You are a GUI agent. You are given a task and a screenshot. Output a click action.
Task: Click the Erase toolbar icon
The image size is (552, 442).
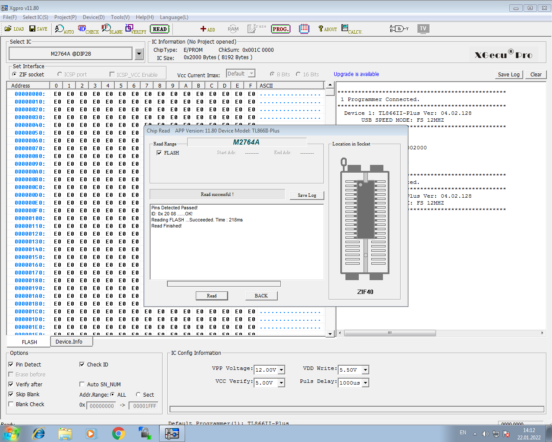click(257, 28)
